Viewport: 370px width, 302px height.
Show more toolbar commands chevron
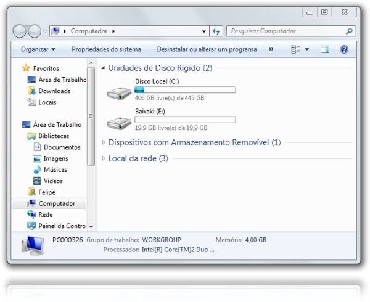click(271, 49)
